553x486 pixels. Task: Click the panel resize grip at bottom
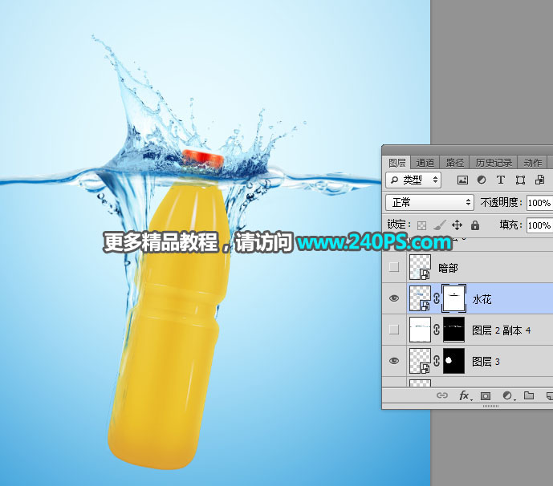tap(490, 406)
